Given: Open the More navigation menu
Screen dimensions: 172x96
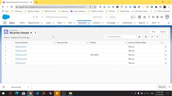Looking at the screenshot, I should pos(155,23).
